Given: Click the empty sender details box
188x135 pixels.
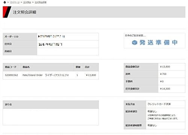Looking at the screenshot, I should pyautogui.click(x=51, y=117).
